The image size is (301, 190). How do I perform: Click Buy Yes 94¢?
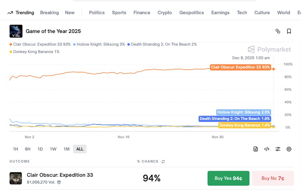pos(228,178)
